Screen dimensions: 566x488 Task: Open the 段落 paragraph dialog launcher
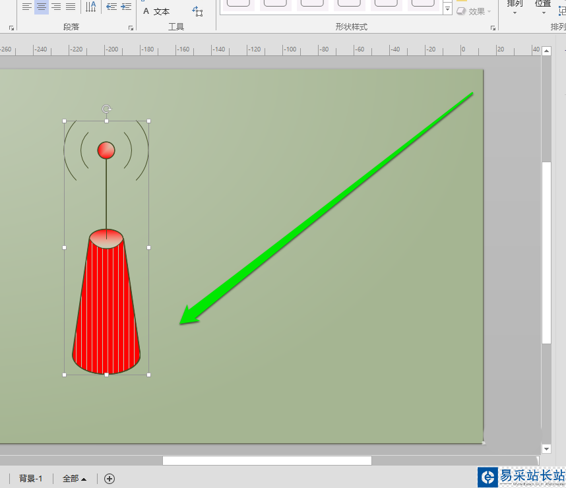click(x=131, y=28)
